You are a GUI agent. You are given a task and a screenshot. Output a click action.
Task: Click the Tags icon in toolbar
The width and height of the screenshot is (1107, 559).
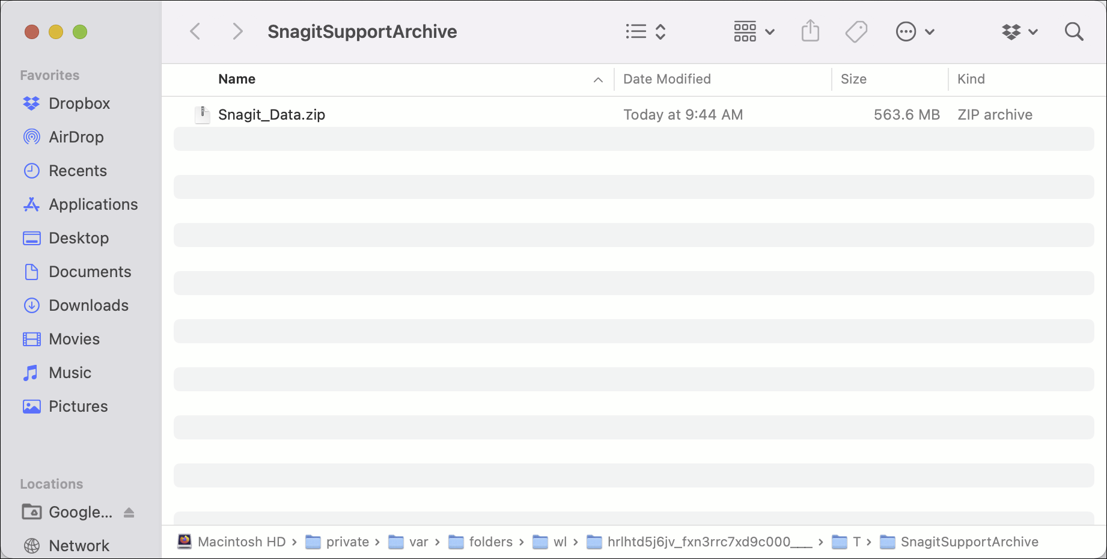coord(856,31)
